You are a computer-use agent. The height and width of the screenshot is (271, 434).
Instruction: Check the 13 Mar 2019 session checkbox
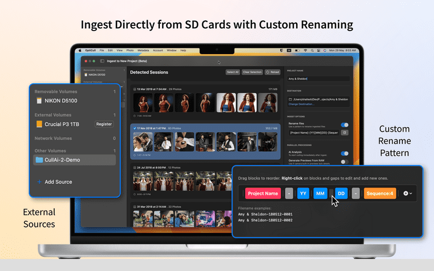pos(134,89)
